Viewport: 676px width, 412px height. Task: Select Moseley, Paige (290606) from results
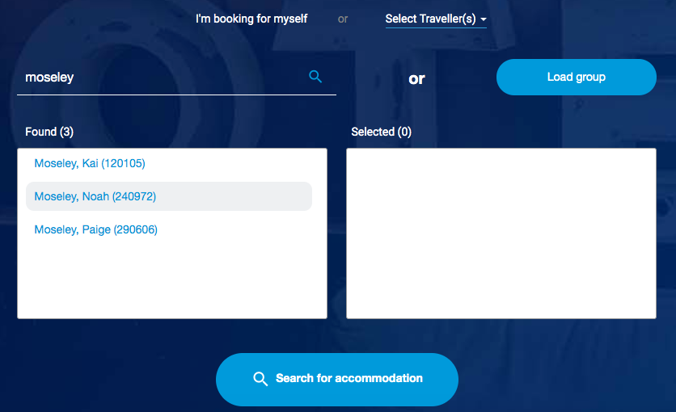point(95,229)
